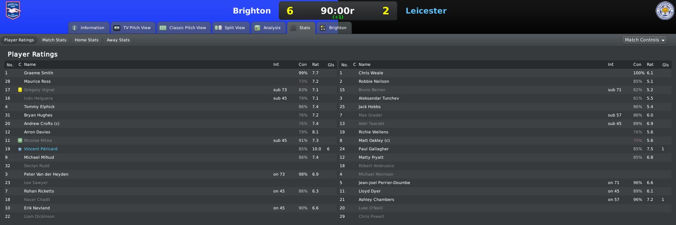Image resolution: width=676 pixels, height=225 pixels.
Task: Sort Leicester players by Con column
Action: pos(637,65)
